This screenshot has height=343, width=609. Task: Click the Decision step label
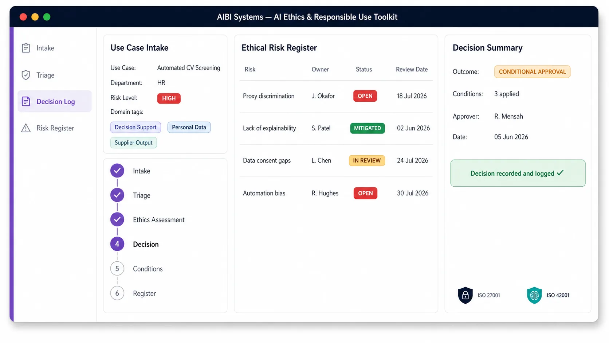point(146,244)
